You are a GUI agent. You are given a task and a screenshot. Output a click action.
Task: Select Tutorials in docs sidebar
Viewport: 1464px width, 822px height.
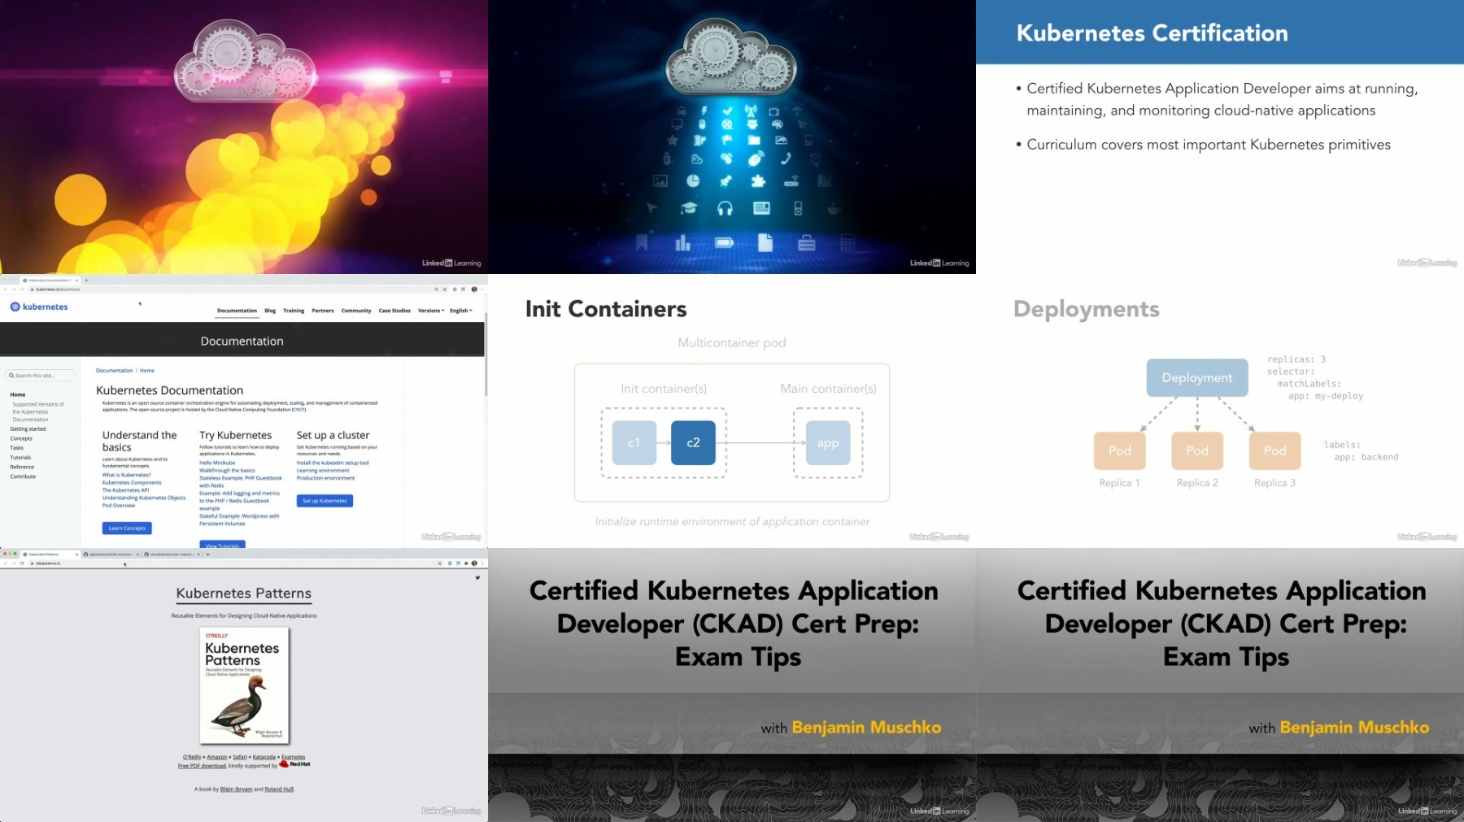click(x=20, y=458)
